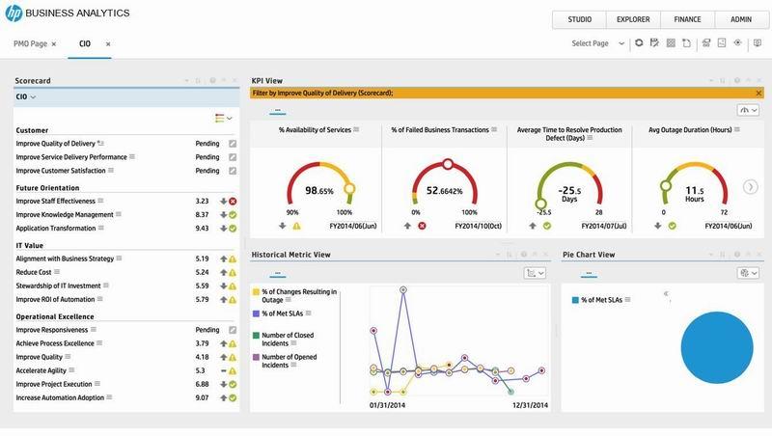Click the FY2014/10(Oct) period label
Viewport: 772px width, 436px height.
click(x=478, y=227)
